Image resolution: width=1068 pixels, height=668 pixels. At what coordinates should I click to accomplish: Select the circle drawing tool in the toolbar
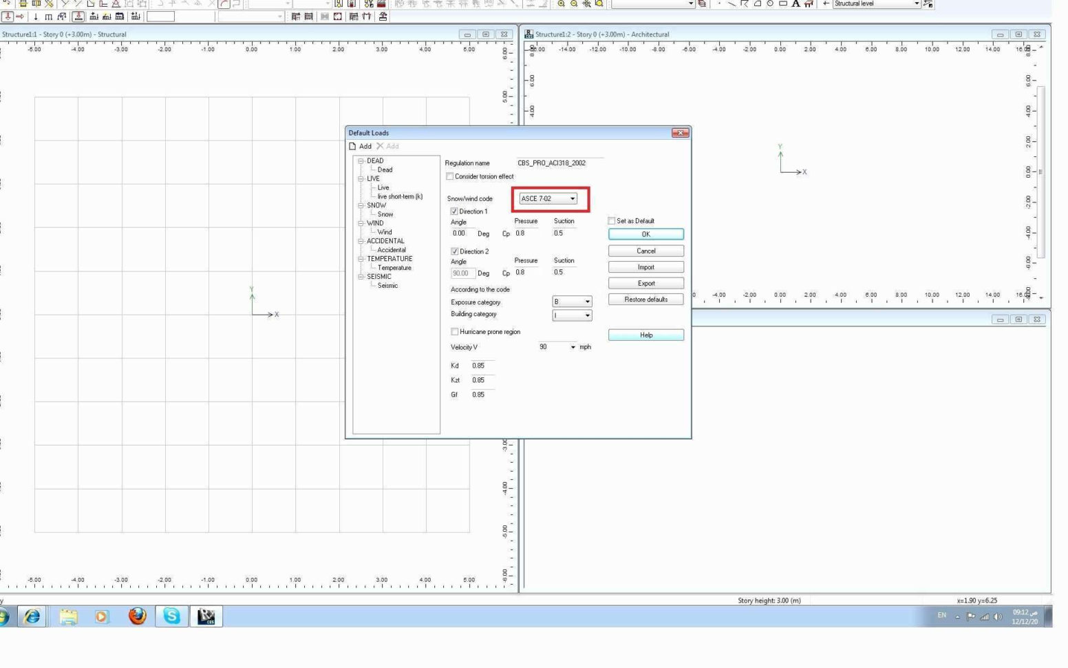click(x=771, y=4)
